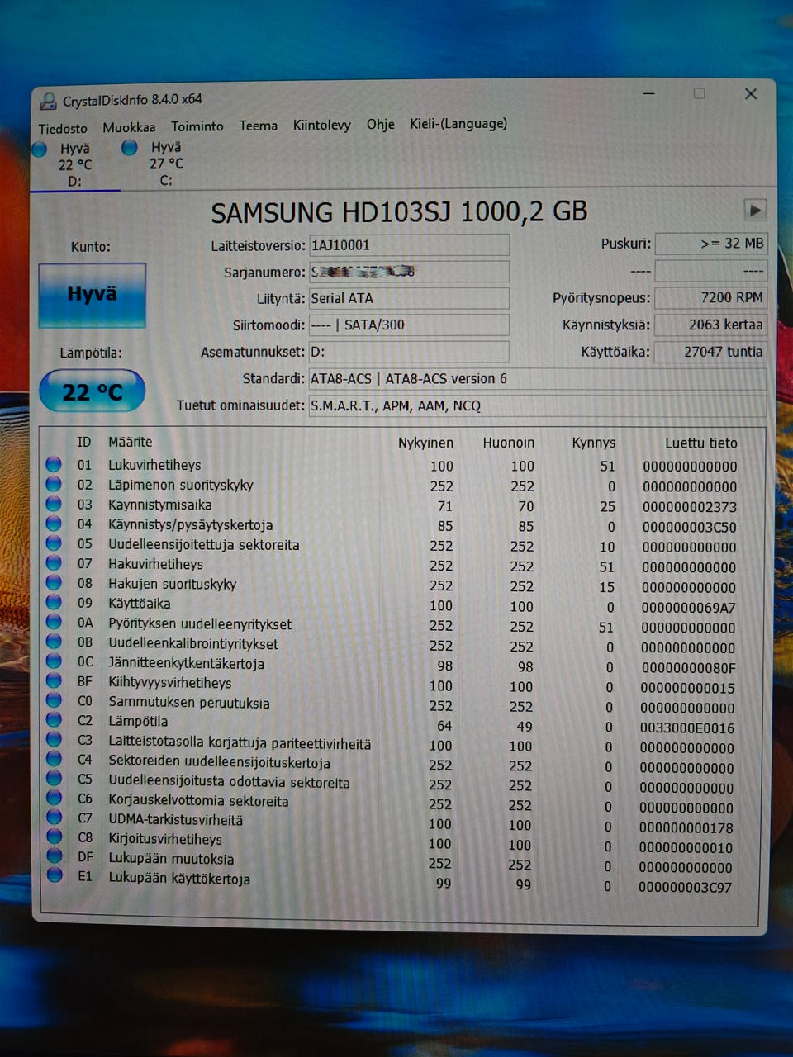The height and width of the screenshot is (1057, 793).
Task: Click the status orb for C5 odottavia sektoreita
Action: pos(54,779)
